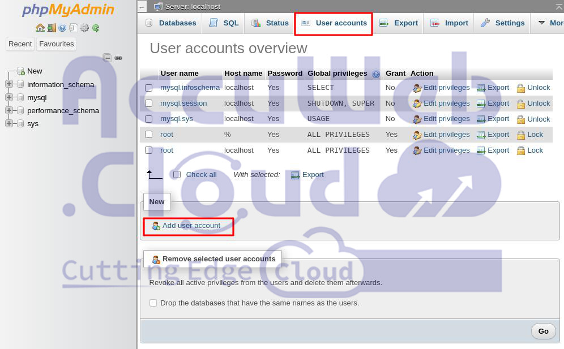
Task: Click the Go button
Action: pyautogui.click(x=543, y=331)
